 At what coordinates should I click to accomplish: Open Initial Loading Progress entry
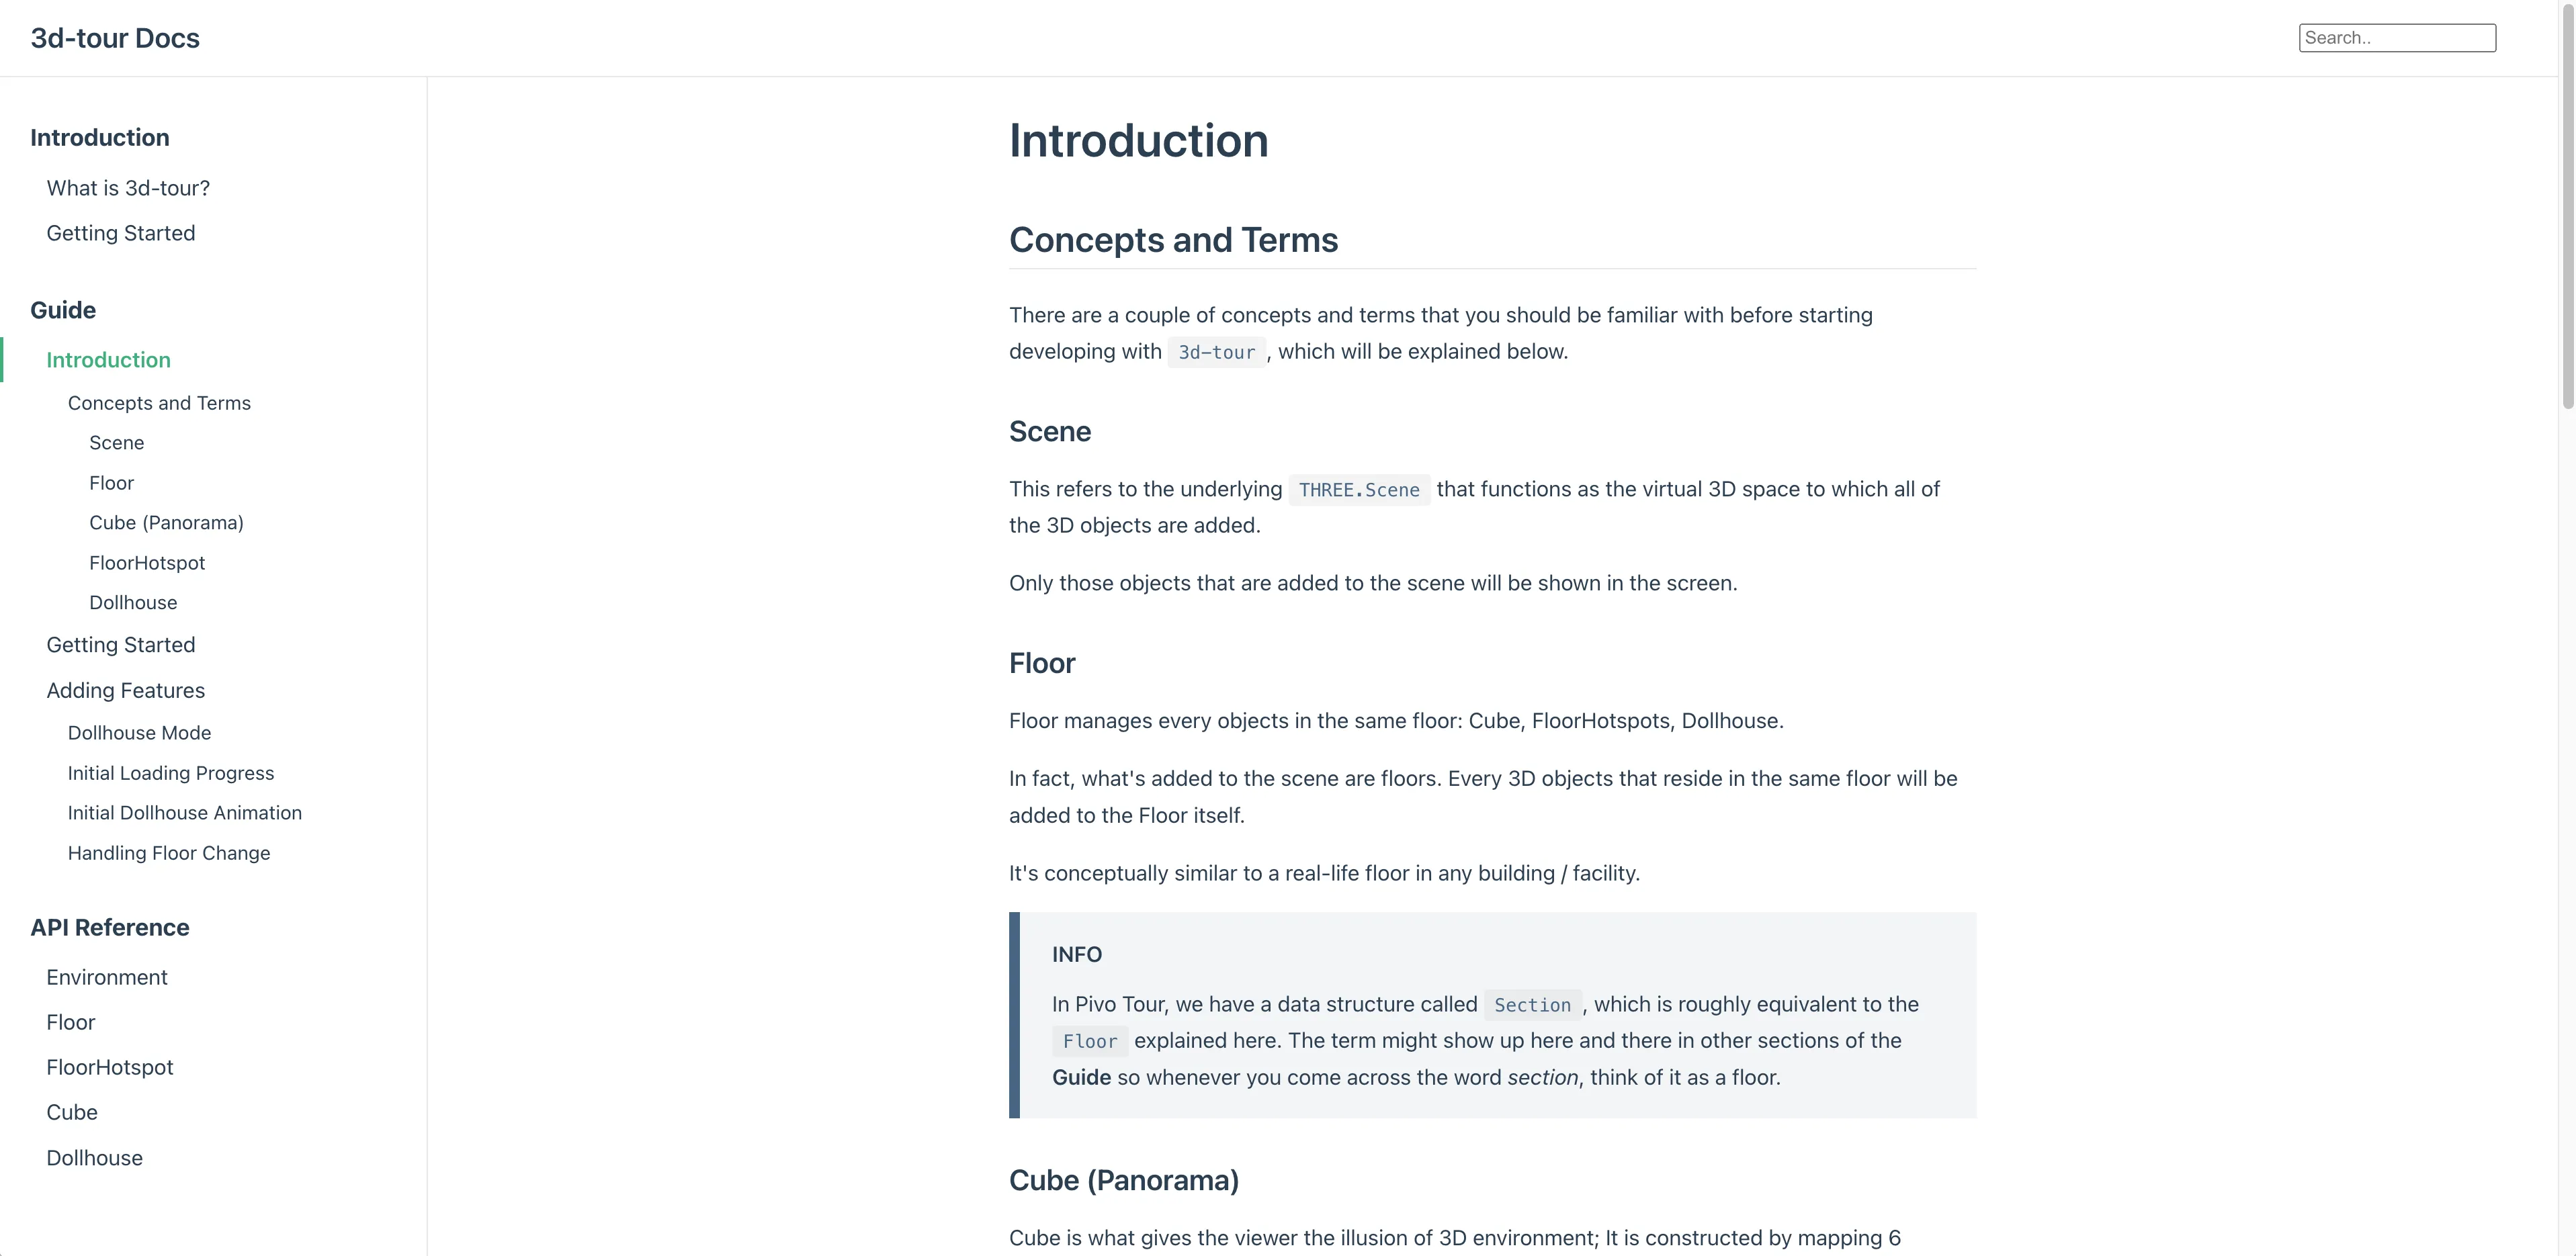click(170, 773)
